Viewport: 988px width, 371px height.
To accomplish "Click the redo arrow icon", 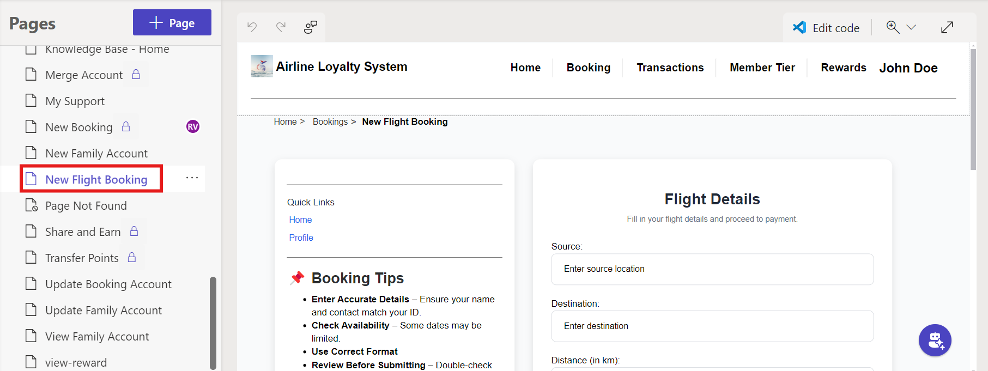I will pyautogui.click(x=281, y=27).
